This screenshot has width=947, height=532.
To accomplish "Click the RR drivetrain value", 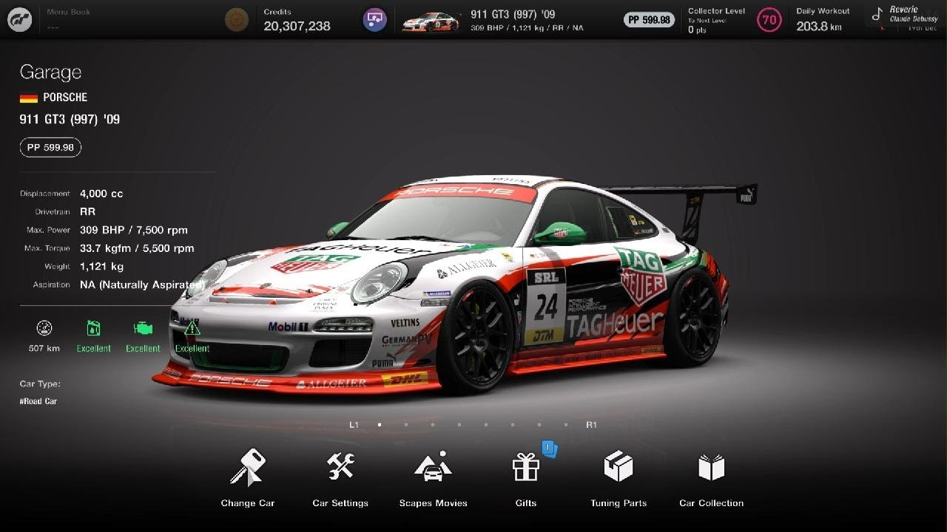I will [87, 212].
